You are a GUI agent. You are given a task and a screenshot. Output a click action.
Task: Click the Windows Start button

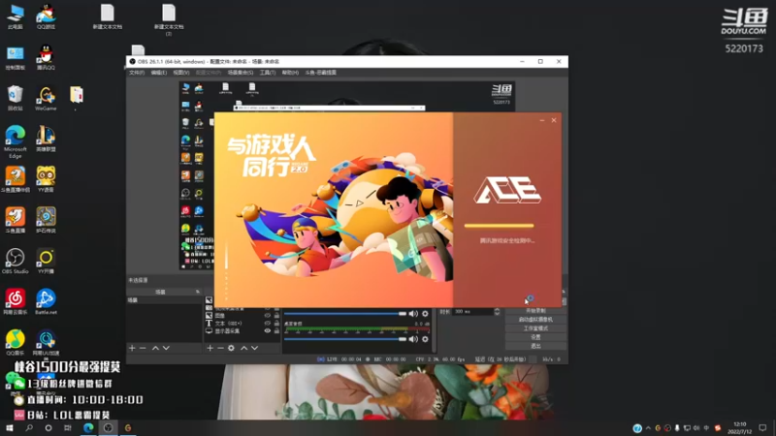coord(9,428)
